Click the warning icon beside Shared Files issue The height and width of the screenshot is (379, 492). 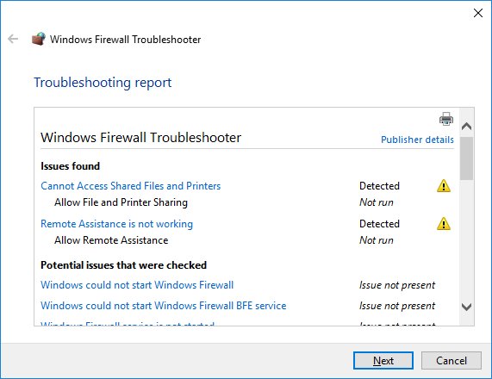pyautogui.click(x=444, y=186)
